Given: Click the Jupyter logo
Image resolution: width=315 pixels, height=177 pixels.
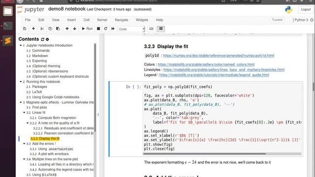Looking at the screenshot, I should [x=31, y=9].
